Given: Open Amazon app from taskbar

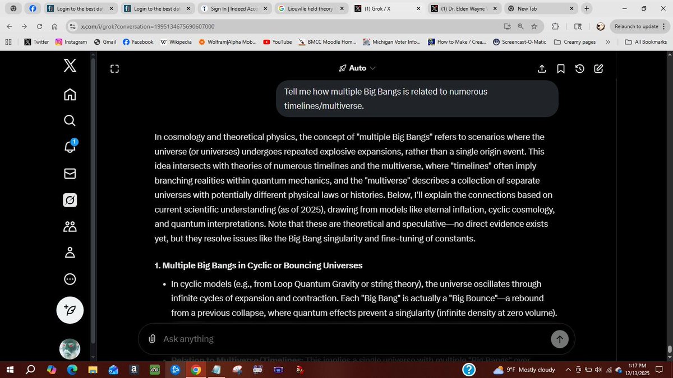Looking at the screenshot, I should click(134, 370).
